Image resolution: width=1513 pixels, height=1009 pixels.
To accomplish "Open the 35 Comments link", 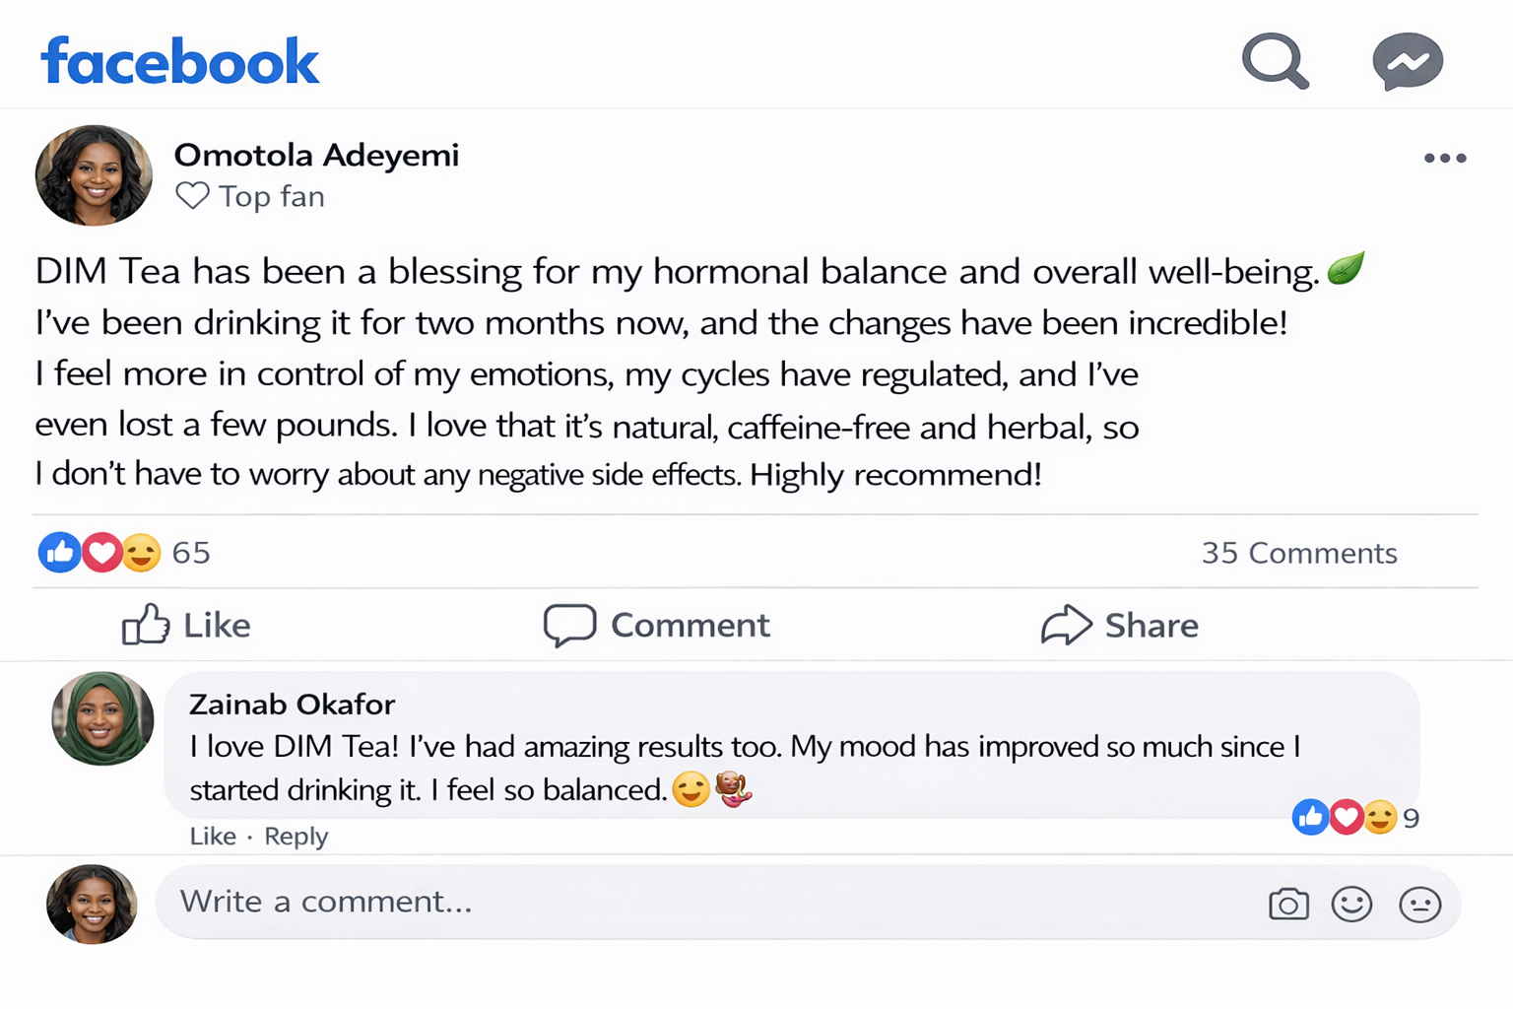I will 1298,553.
